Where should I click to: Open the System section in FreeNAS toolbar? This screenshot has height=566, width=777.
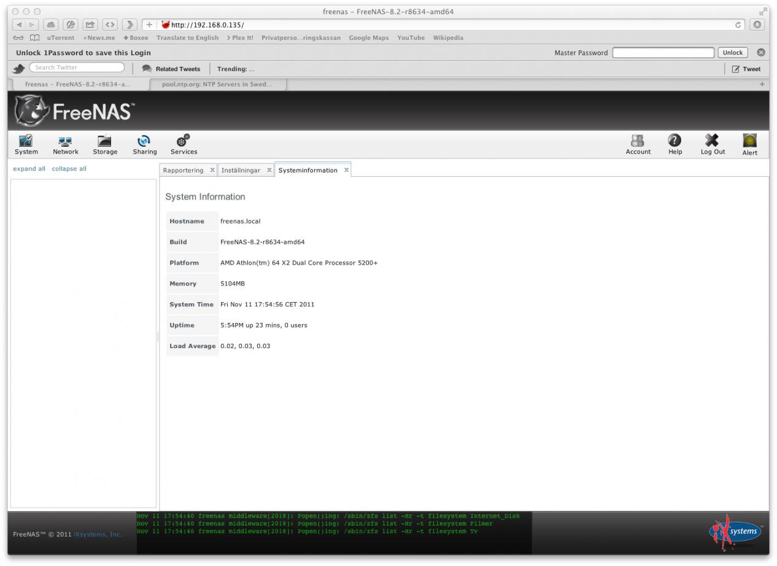click(26, 145)
